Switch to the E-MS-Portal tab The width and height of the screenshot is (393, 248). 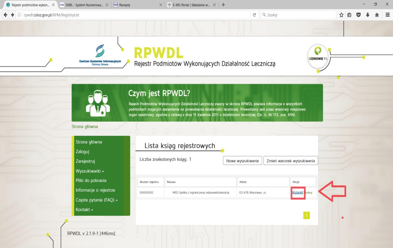click(192, 5)
